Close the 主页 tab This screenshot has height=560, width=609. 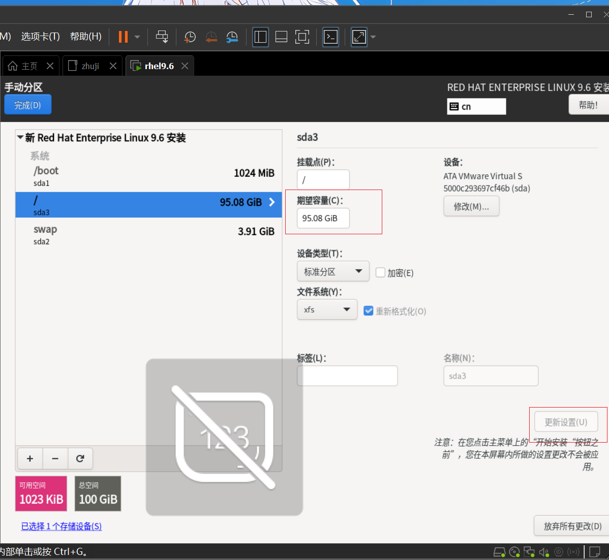[x=50, y=66]
